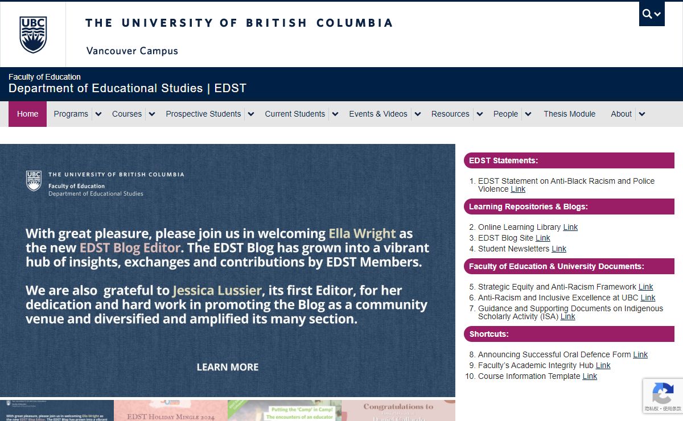Screen dimensions: 683x421
Task: Open Faculty's Academic Integrity Hub link
Action: [603, 365]
